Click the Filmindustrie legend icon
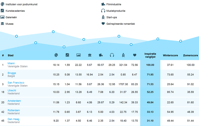The width and height of the screenshot is (199, 126). (x=103, y=4)
